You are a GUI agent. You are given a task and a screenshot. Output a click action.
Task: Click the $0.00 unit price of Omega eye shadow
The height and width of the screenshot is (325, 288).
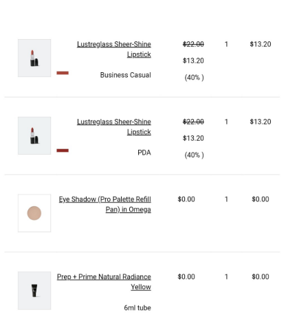186,199
